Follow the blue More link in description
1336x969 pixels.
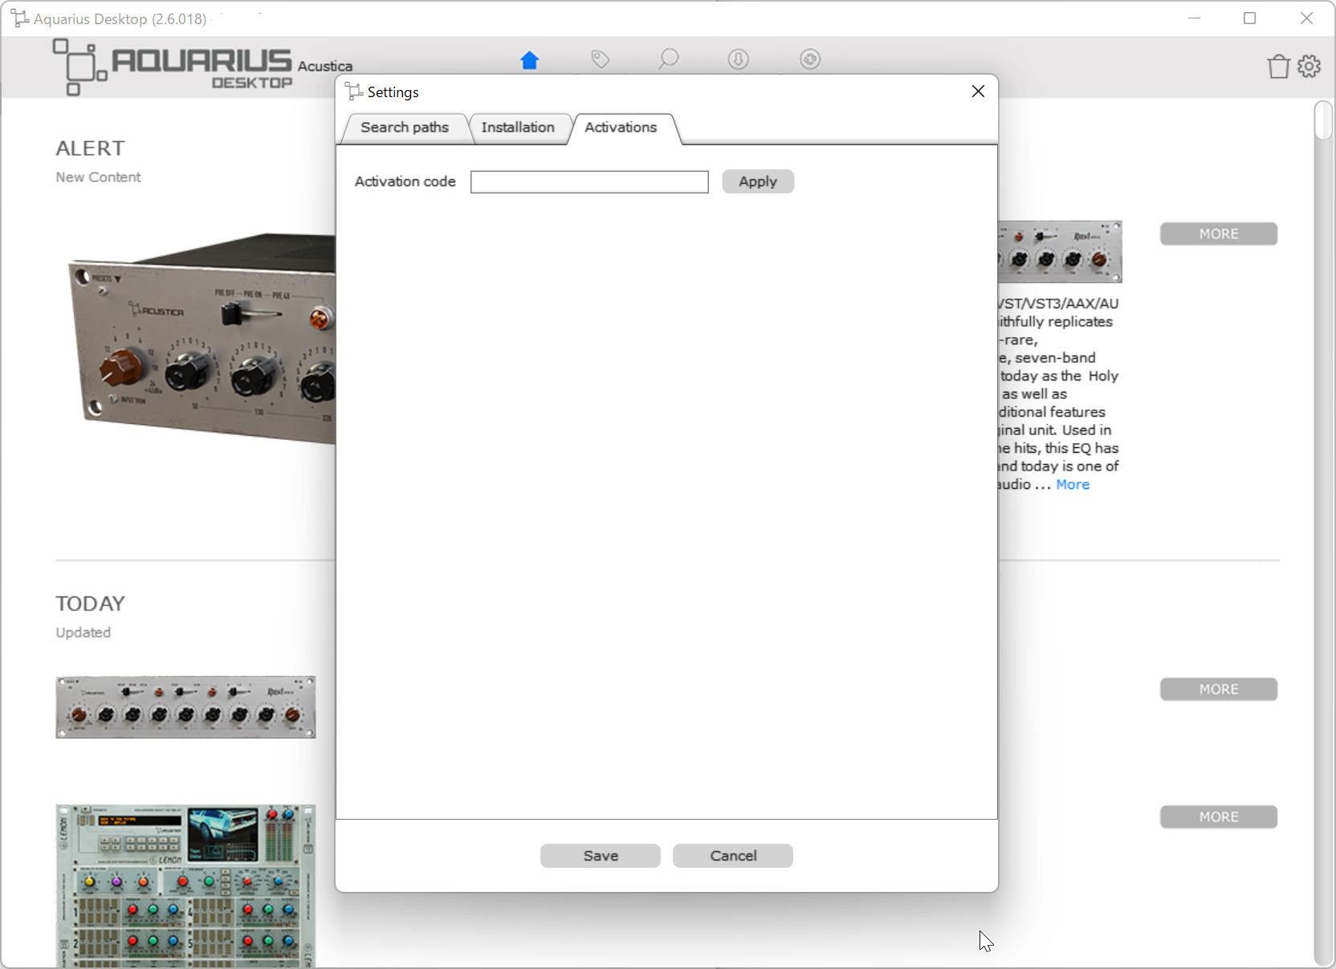click(x=1073, y=484)
